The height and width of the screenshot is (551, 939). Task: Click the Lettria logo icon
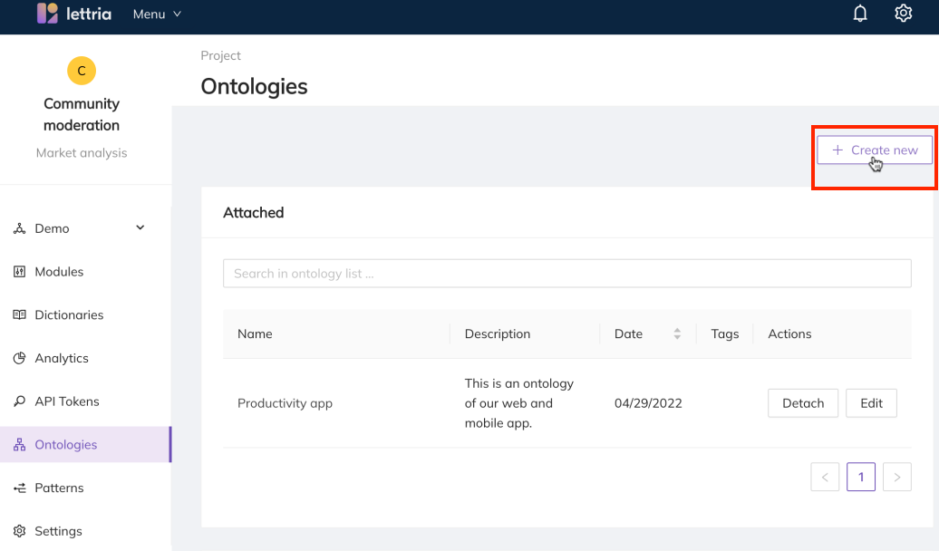pyautogui.click(x=47, y=14)
